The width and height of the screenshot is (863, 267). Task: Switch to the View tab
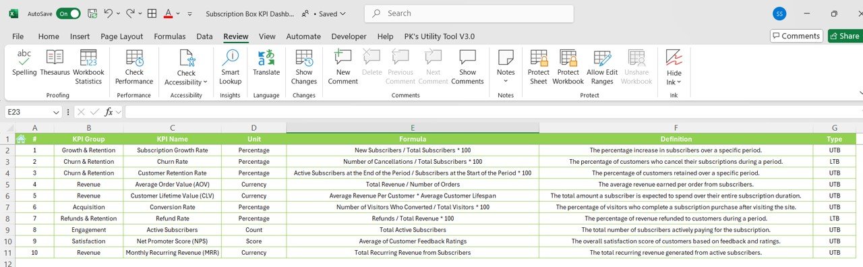click(267, 36)
